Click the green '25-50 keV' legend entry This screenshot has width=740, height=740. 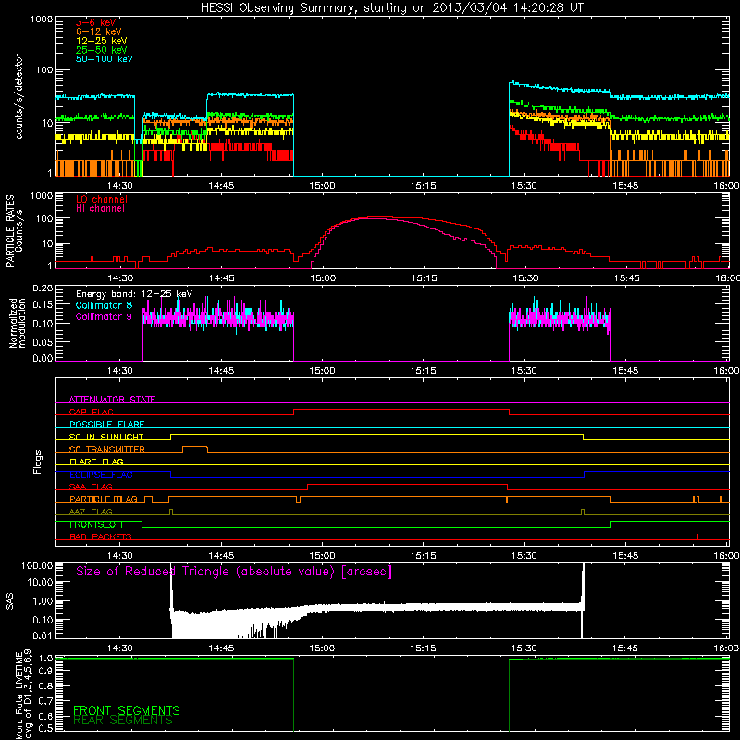tap(101, 50)
